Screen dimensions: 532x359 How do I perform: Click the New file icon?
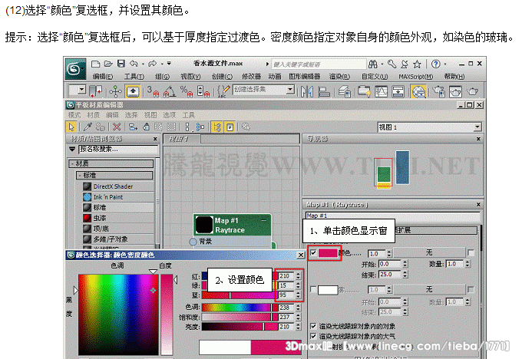(96, 64)
